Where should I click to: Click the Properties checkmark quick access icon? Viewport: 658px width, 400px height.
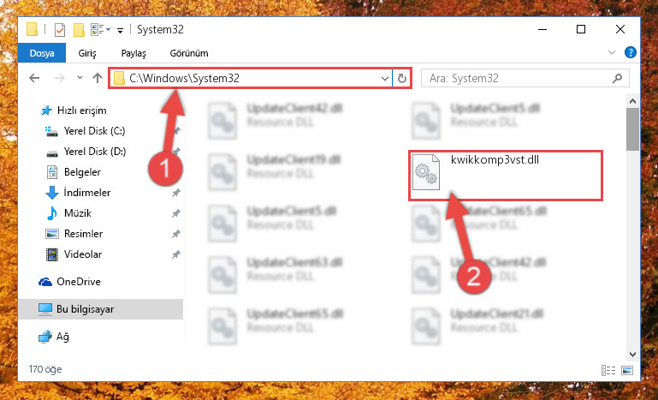[x=60, y=30]
